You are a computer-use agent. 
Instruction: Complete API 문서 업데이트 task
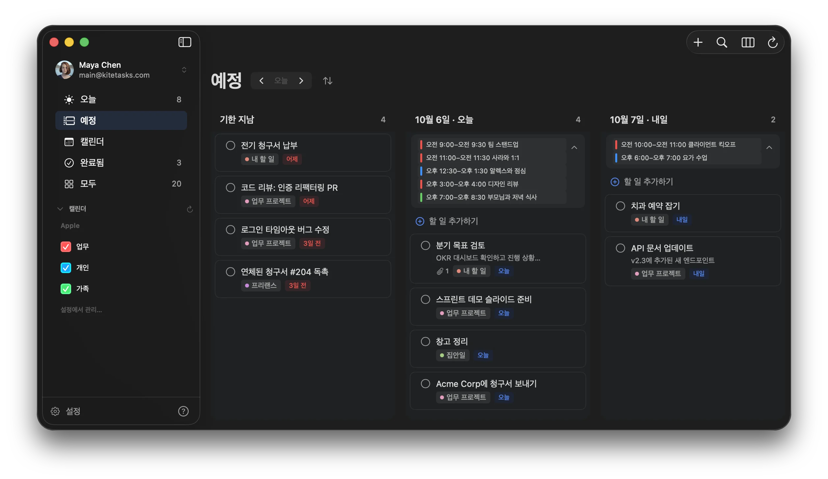(x=620, y=248)
